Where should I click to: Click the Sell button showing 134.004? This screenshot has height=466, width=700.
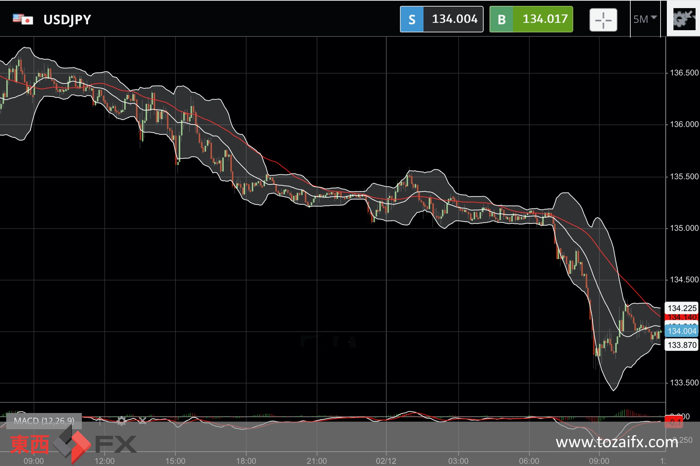pos(442,19)
